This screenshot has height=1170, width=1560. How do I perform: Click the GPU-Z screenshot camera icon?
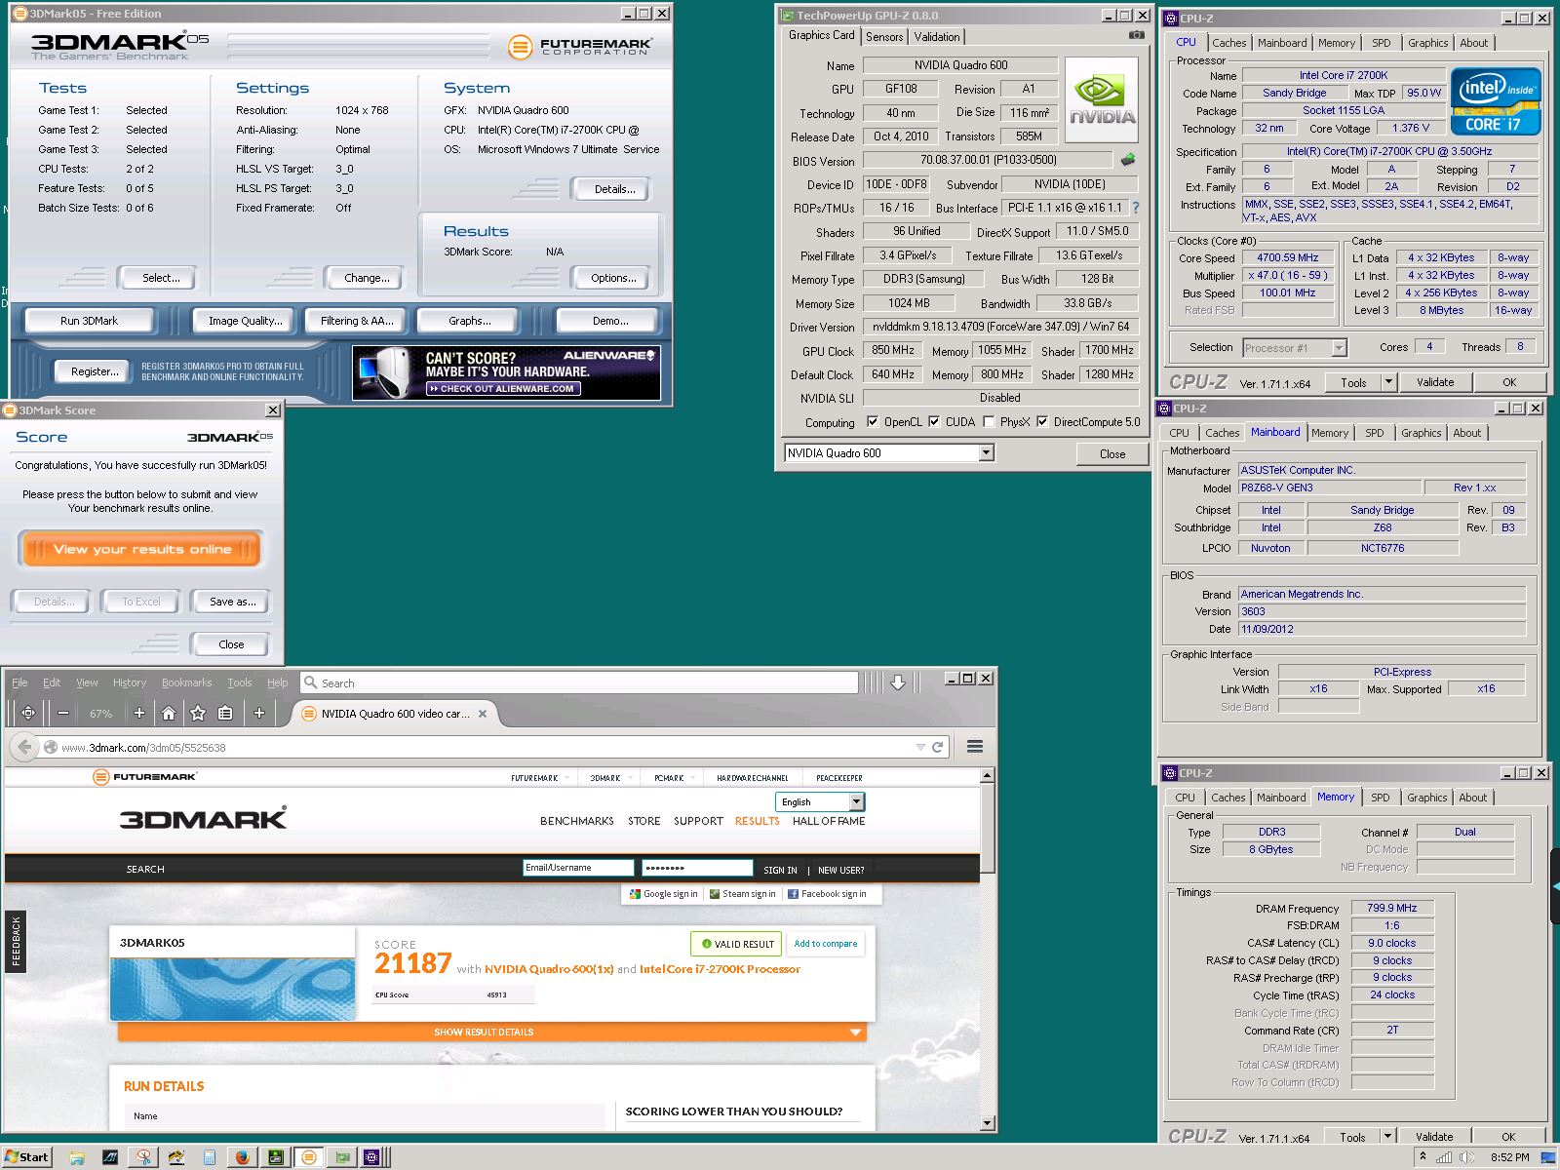[1137, 35]
